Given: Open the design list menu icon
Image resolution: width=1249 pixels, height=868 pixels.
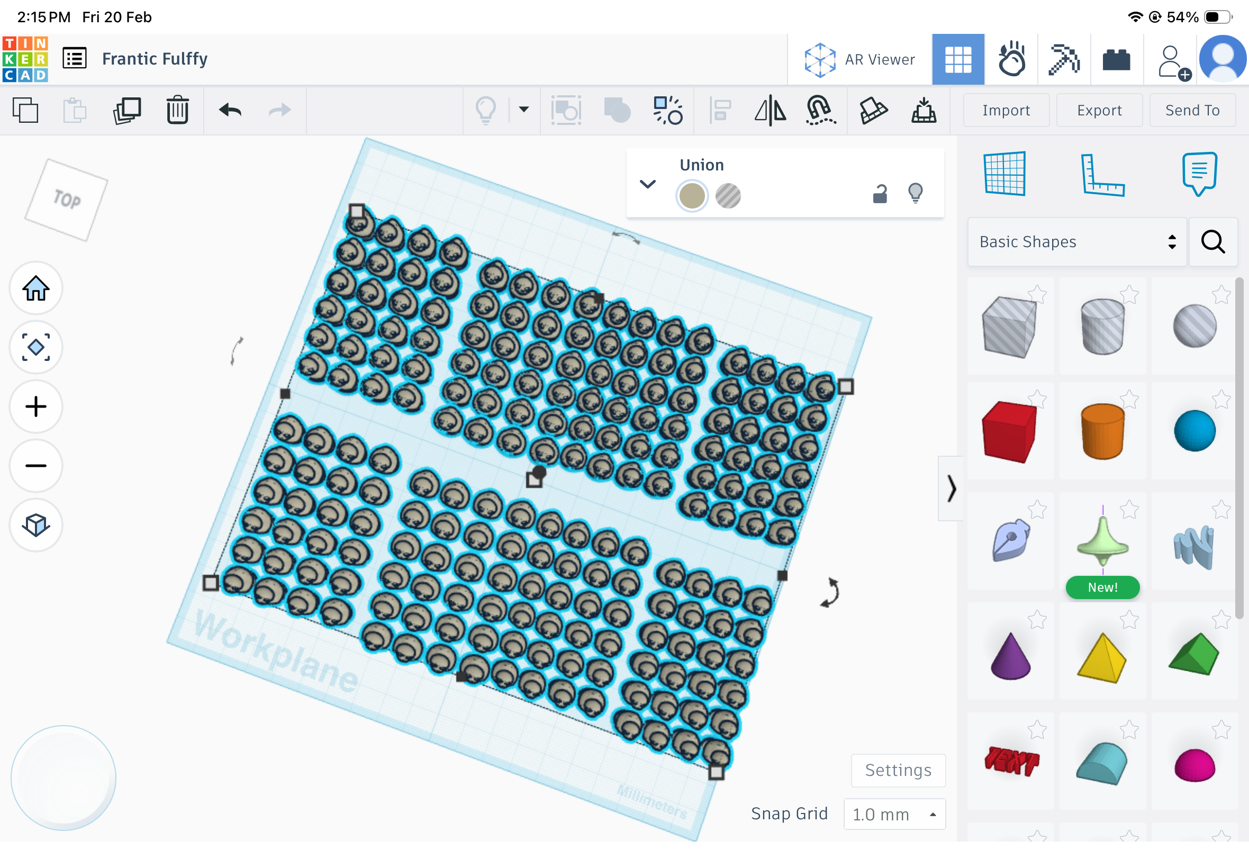Looking at the screenshot, I should point(75,58).
